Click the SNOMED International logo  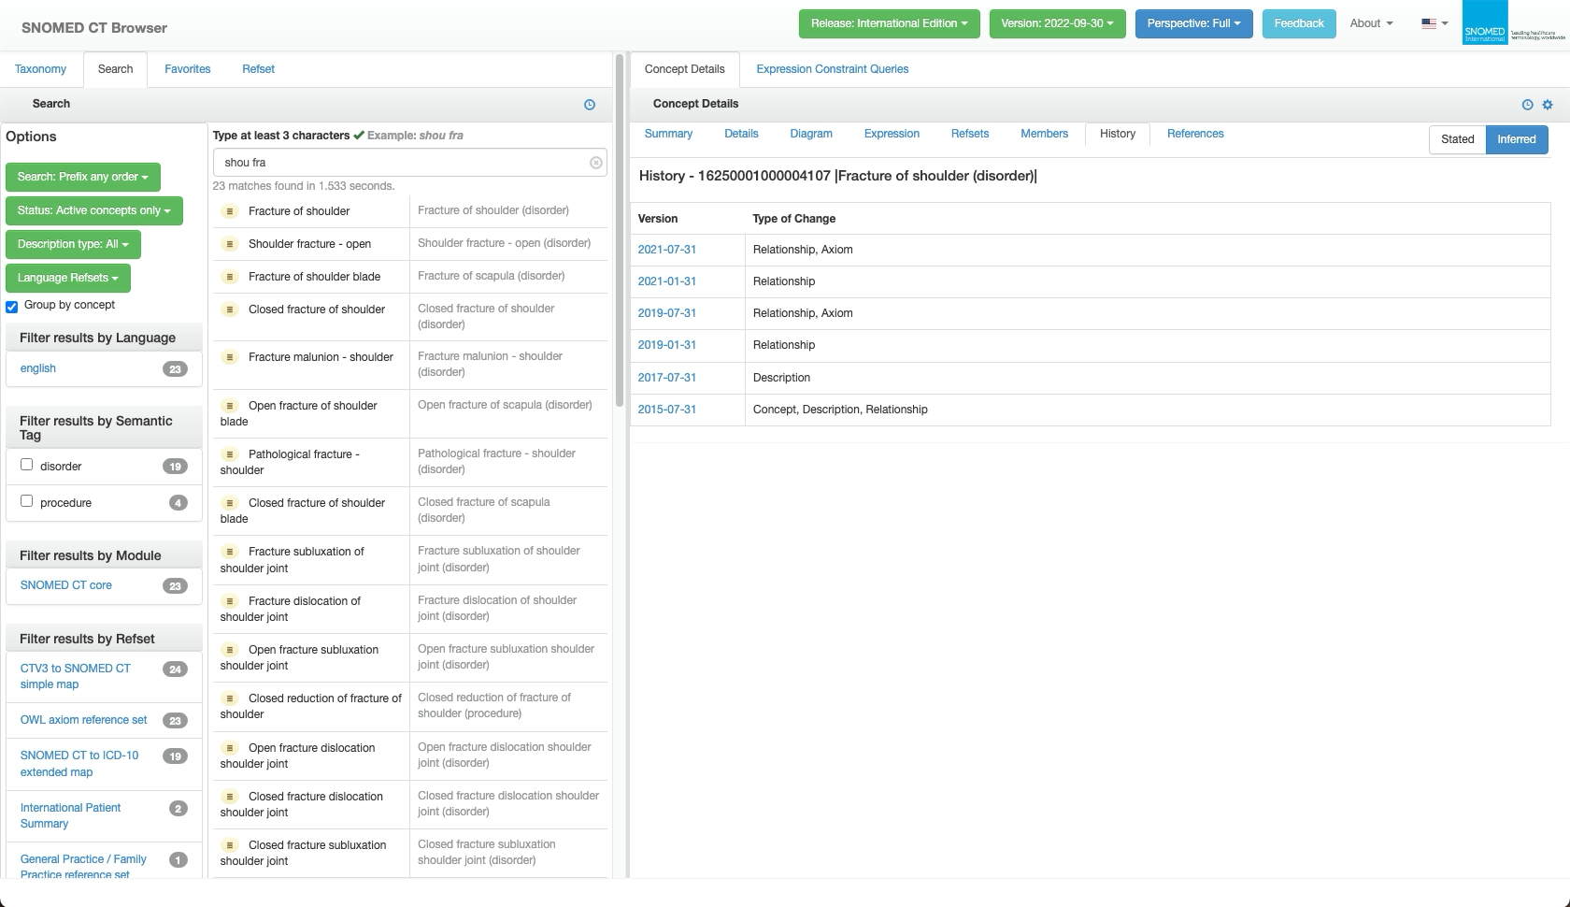pos(1513,23)
